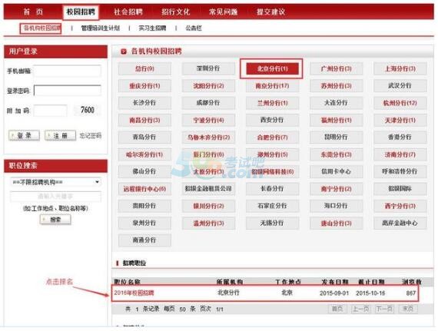
Task: Click the job keyword search input
Action: pos(55,197)
